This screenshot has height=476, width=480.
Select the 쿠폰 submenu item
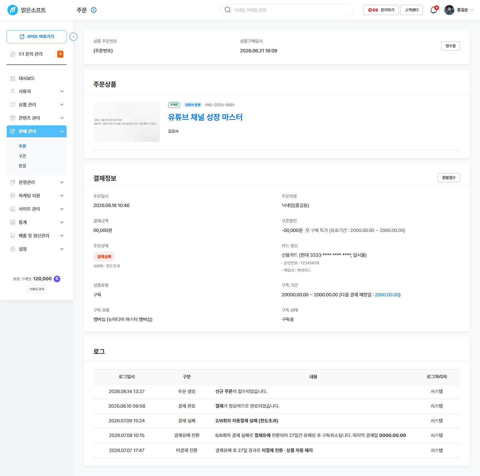point(22,156)
